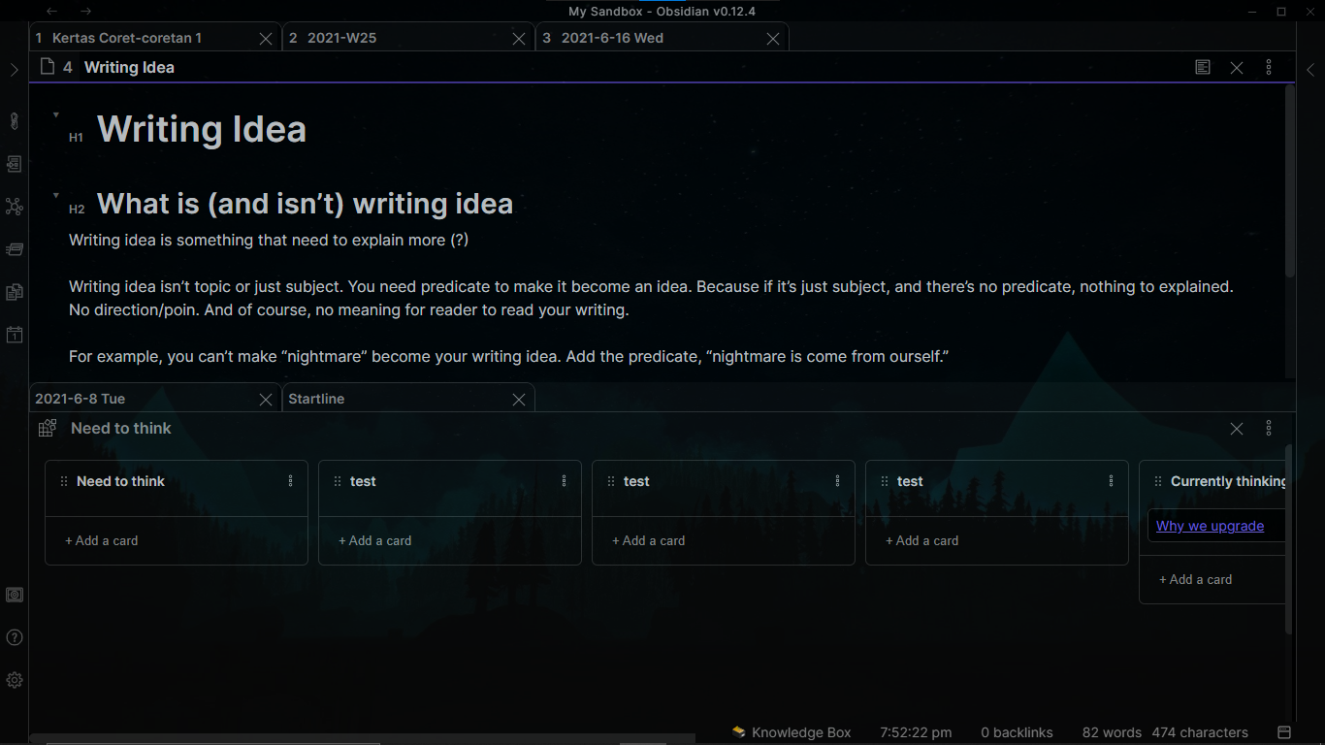Click the Kanban board icon next to Need to think

point(47,428)
